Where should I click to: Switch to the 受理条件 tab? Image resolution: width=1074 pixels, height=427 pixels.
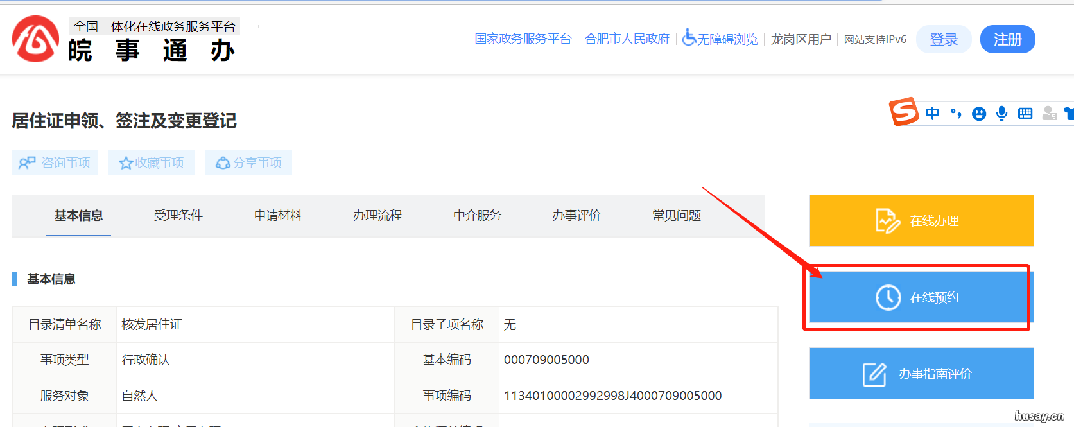coord(178,216)
